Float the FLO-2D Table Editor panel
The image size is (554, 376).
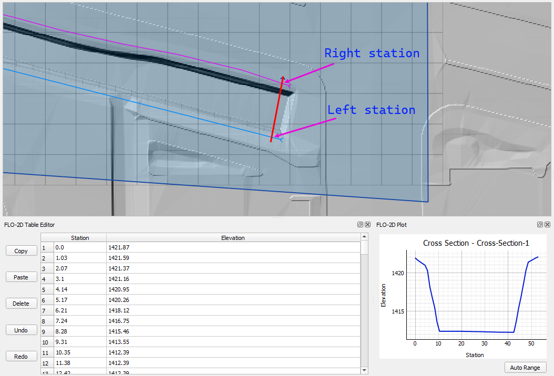[361, 225]
